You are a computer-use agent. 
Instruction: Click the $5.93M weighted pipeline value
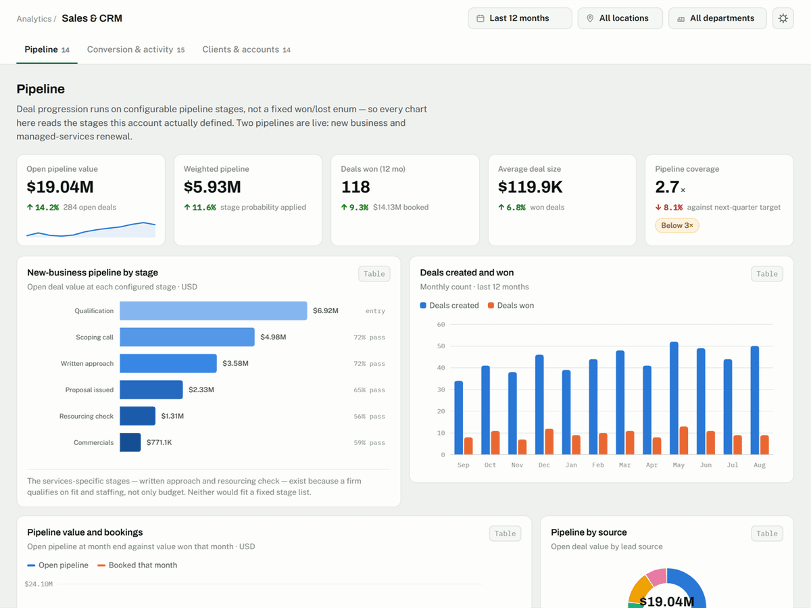[212, 187]
